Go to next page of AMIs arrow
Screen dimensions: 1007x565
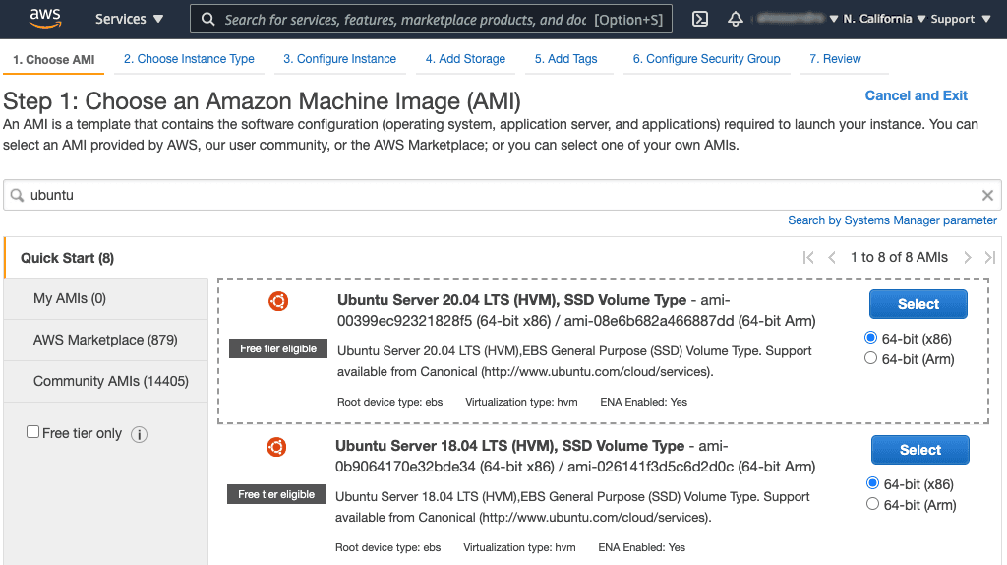pos(968,257)
